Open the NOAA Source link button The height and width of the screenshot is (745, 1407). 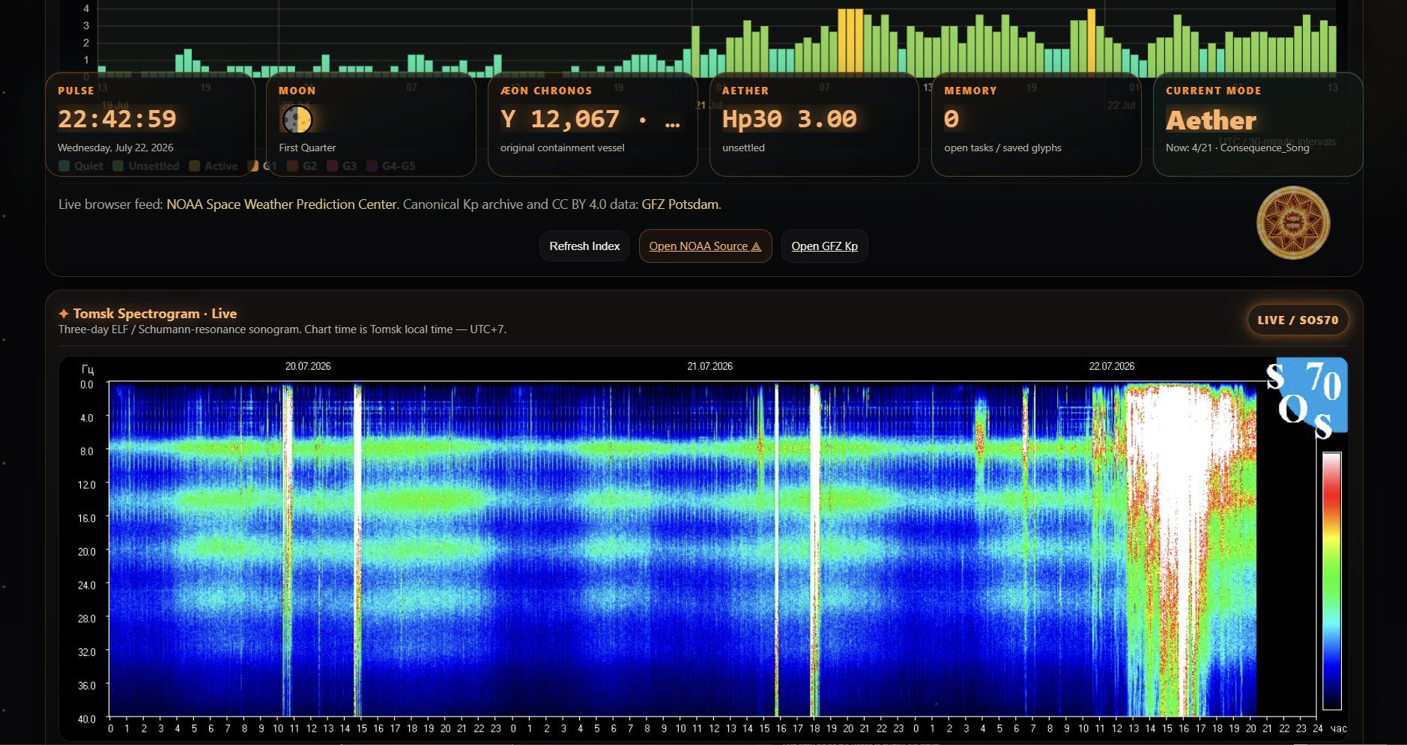(705, 246)
